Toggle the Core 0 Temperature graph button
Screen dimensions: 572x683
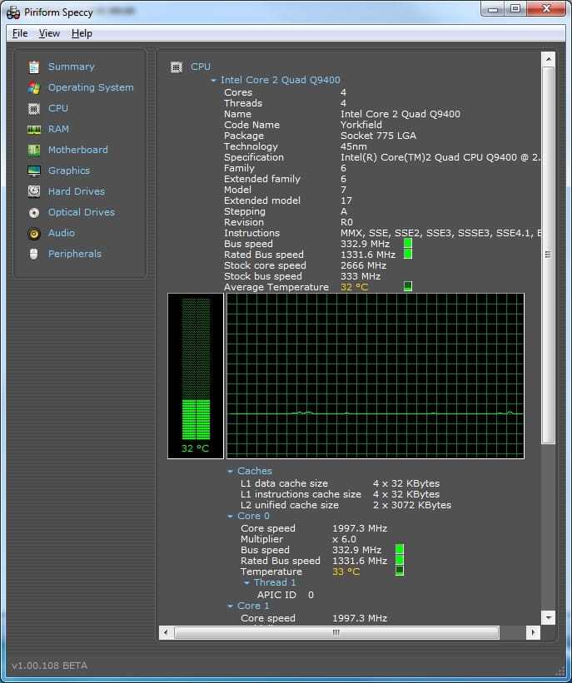coord(400,571)
